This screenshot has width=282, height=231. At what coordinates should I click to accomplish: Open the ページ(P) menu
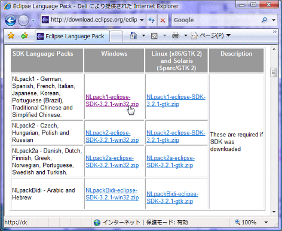pos(211,36)
